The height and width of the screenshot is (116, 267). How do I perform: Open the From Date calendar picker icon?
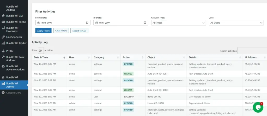point(87,23)
